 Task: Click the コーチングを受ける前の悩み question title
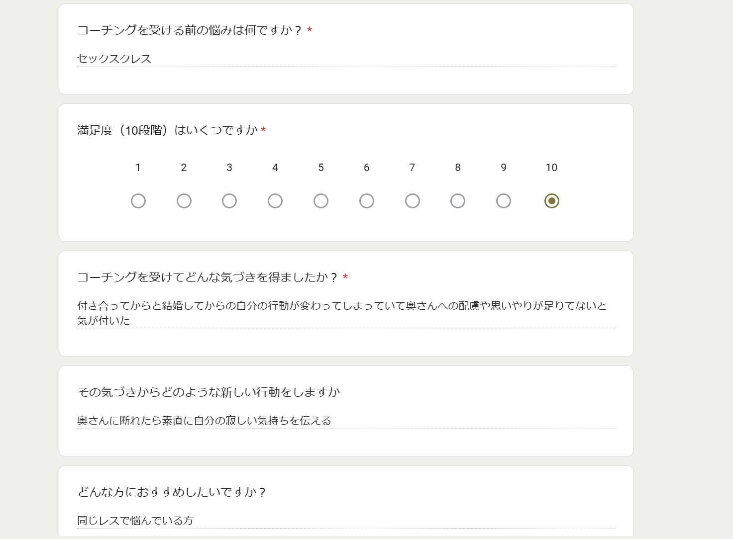coord(189,30)
